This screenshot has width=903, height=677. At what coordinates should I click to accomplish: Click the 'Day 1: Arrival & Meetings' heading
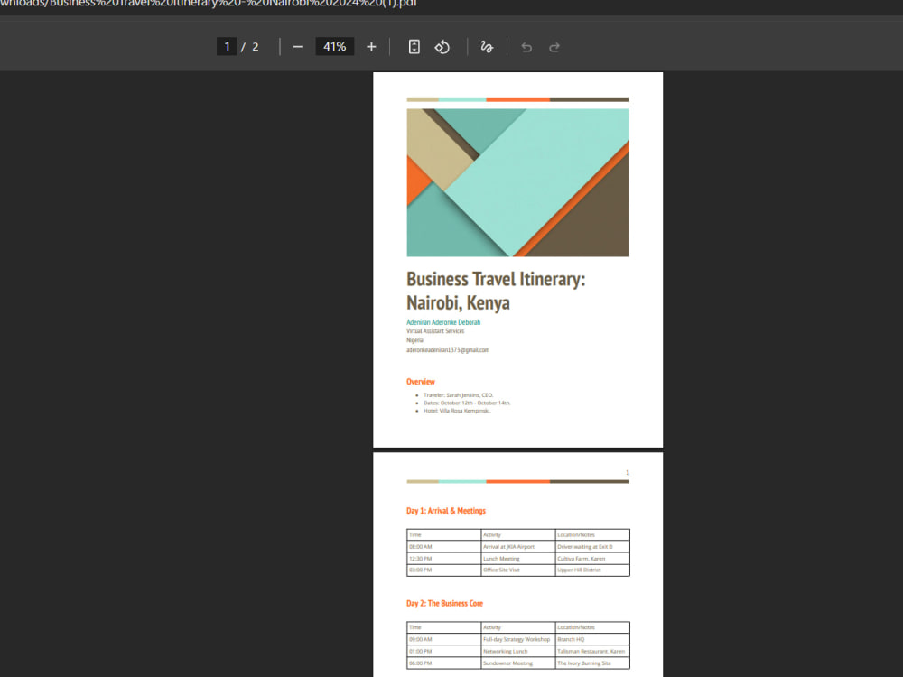tap(446, 511)
